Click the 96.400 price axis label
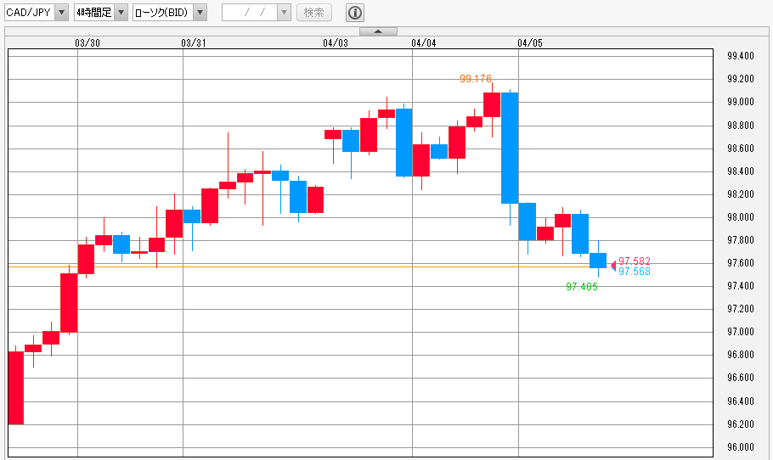This screenshot has width=773, height=460. pyautogui.click(x=741, y=401)
